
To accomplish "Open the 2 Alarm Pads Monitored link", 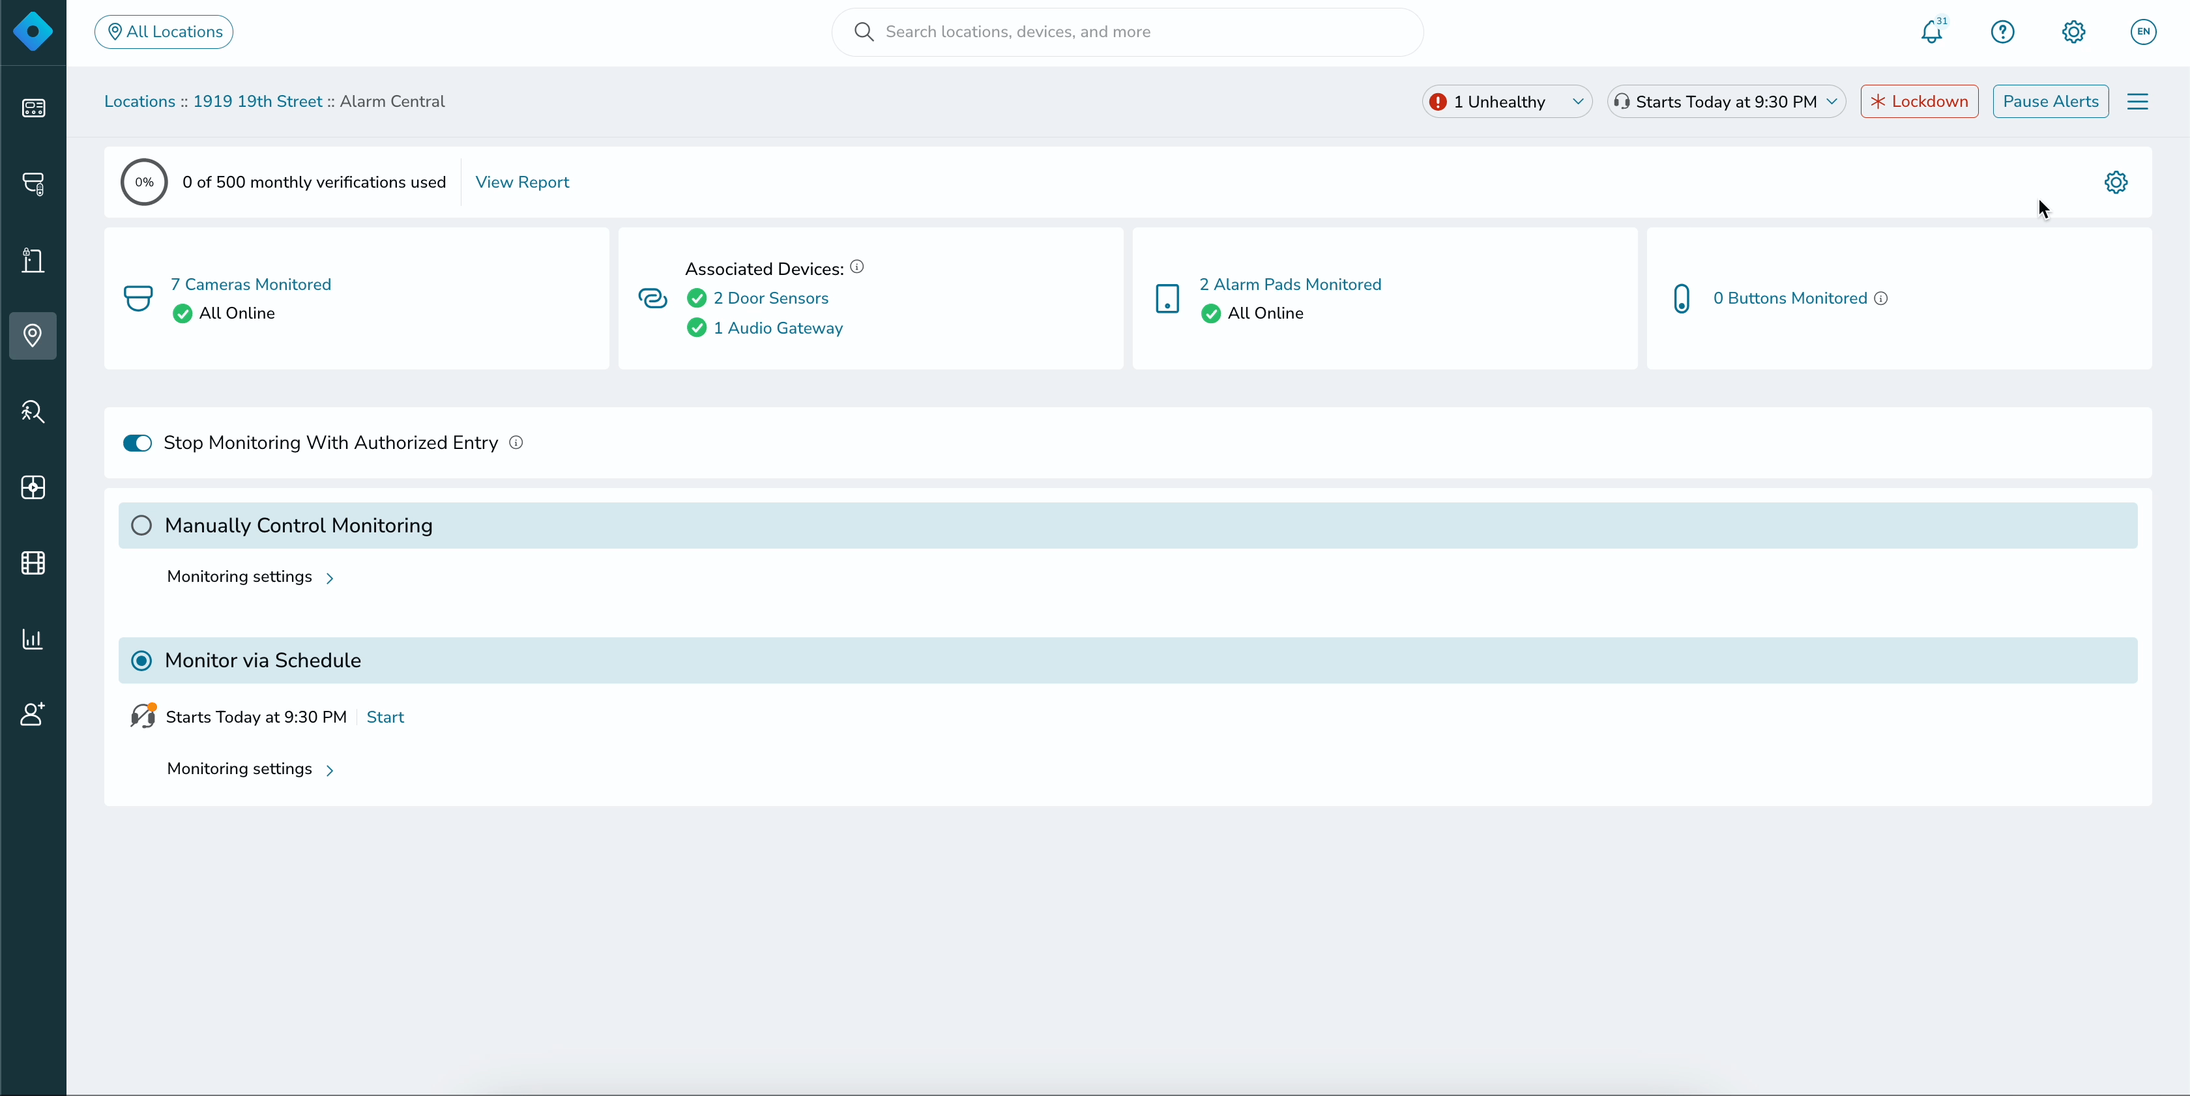I will 1291,285.
